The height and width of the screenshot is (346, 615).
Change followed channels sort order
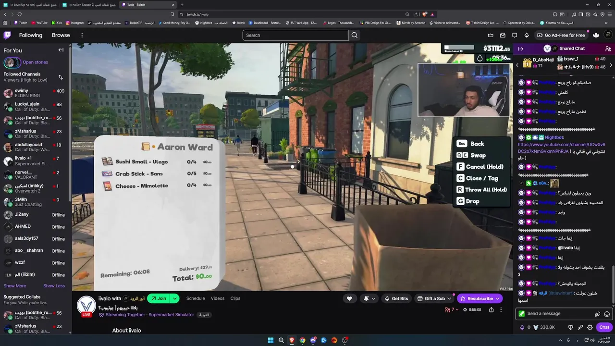tap(61, 77)
